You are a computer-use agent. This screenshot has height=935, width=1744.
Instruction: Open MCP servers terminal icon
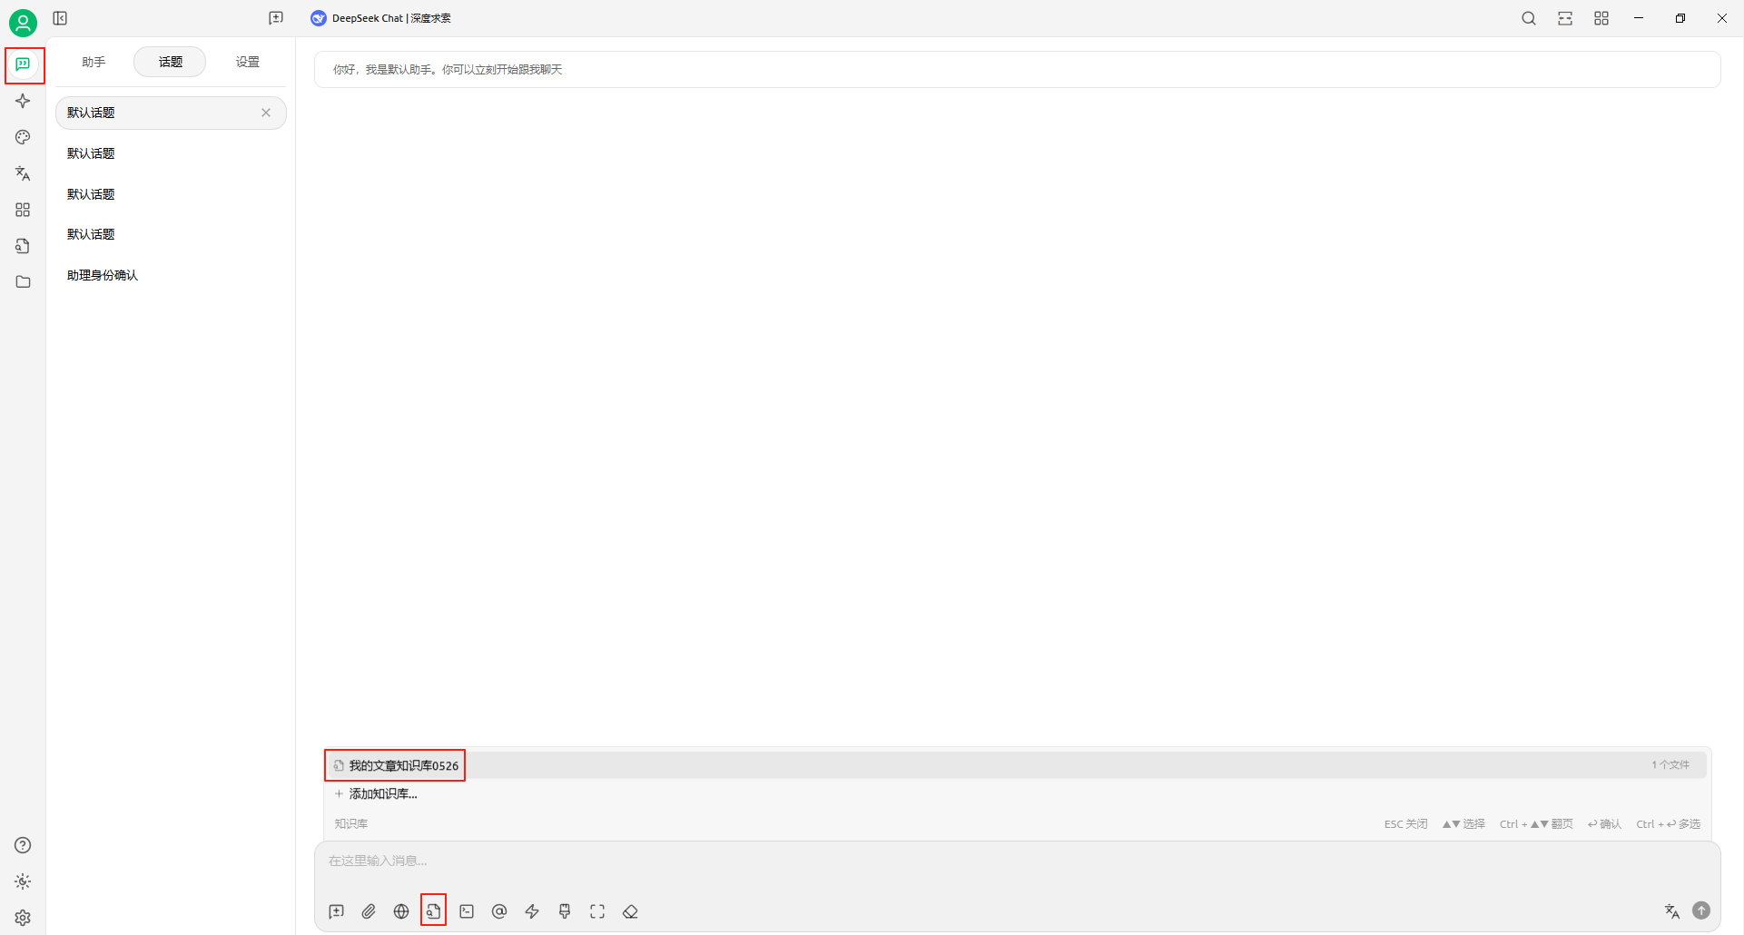tap(467, 911)
